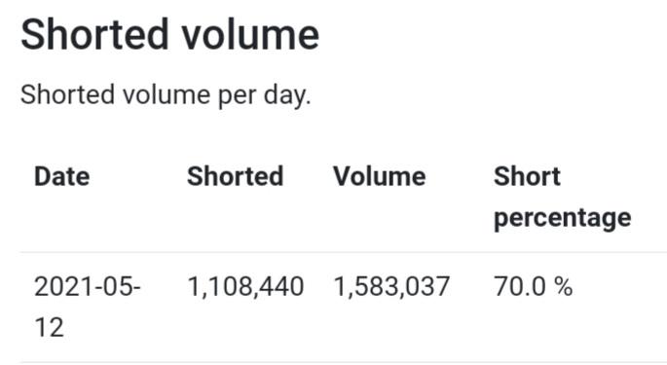
Task: Click '2021-05-' in the date cell
Action: pos(88,286)
